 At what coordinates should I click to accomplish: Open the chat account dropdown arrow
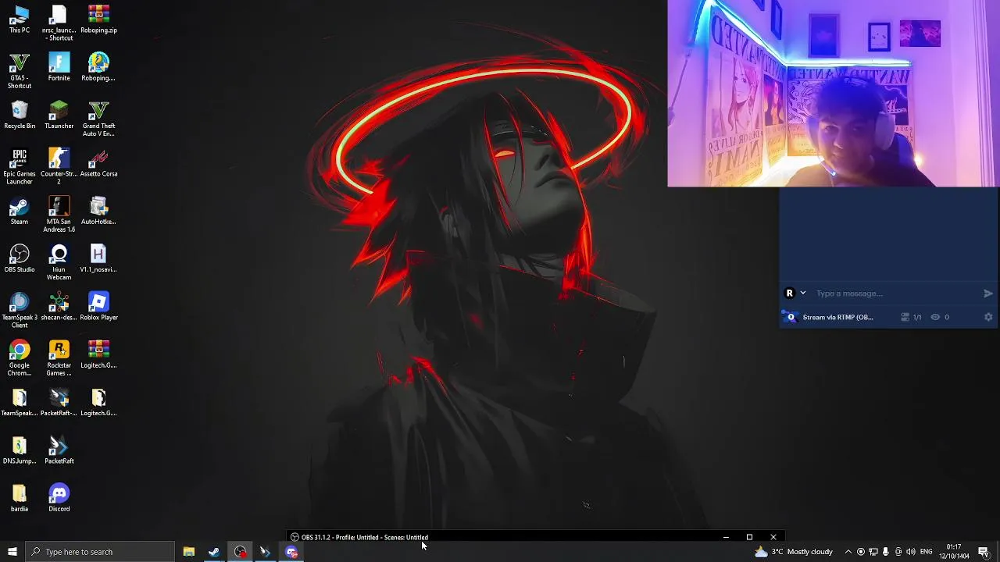pos(802,293)
